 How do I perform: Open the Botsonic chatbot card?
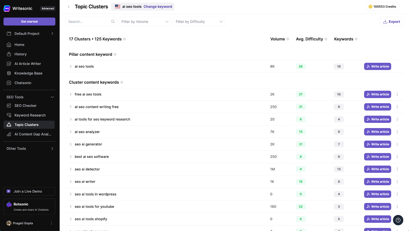tap(29, 207)
